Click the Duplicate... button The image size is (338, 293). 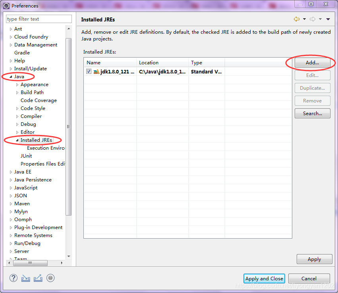coord(312,88)
